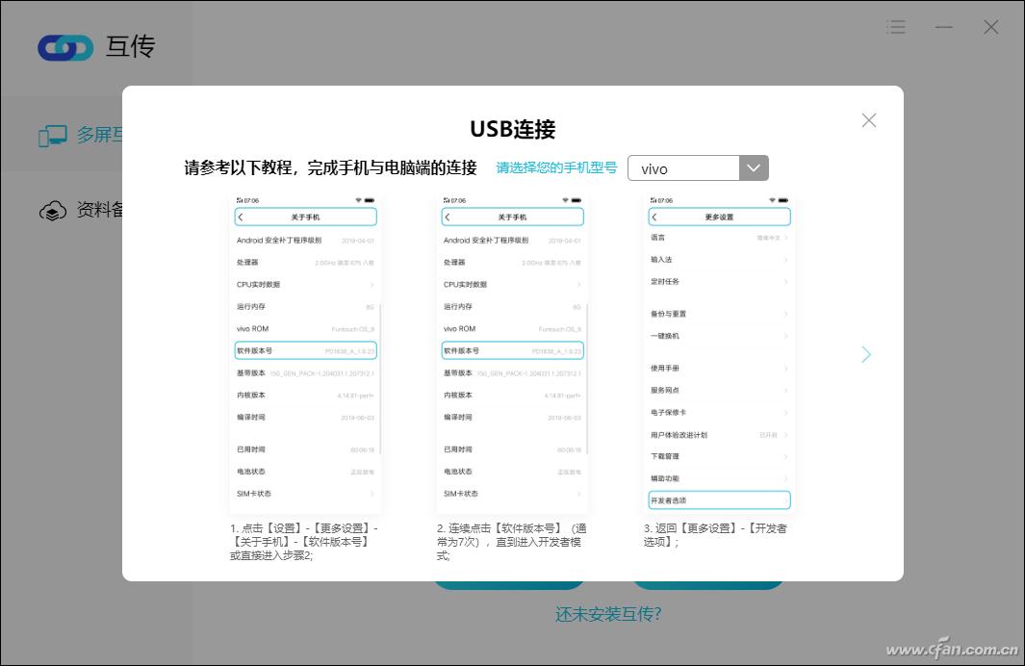Open the hamburger list icon at top right
This screenshot has width=1025, height=666.
tap(896, 27)
